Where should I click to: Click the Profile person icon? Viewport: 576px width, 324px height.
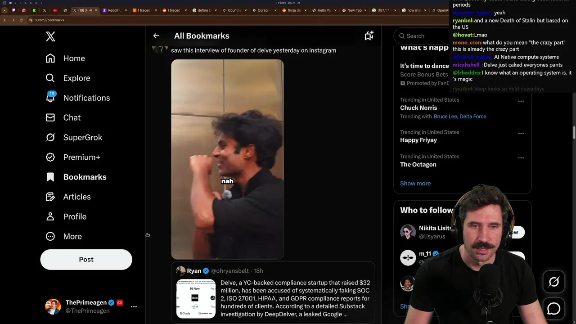click(x=50, y=216)
